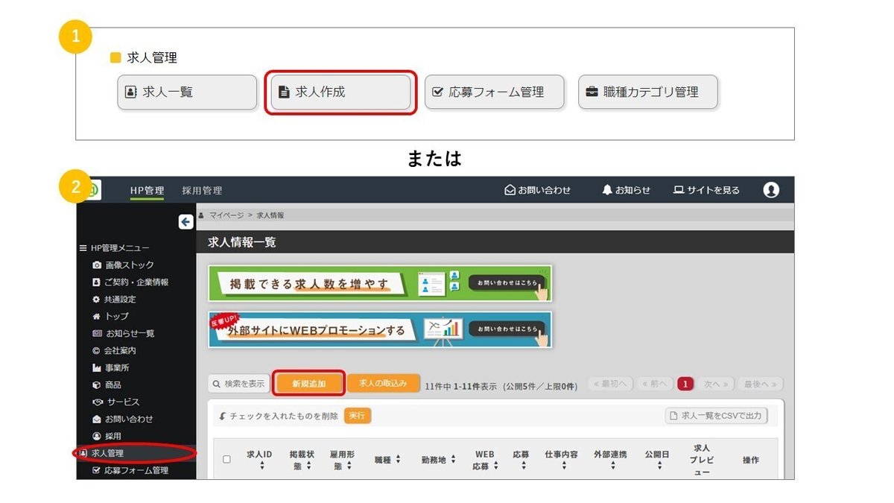894x503 pixels.
Task: Sort by 仕事内容 column
Action: pyautogui.click(x=562, y=460)
